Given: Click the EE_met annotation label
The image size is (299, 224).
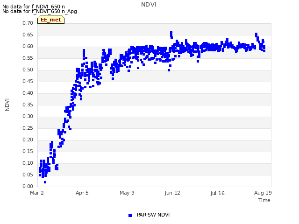Looking at the screenshot, I should [x=51, y=20].
